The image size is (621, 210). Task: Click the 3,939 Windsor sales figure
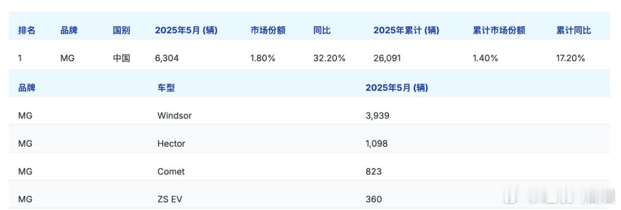point(377,116)
